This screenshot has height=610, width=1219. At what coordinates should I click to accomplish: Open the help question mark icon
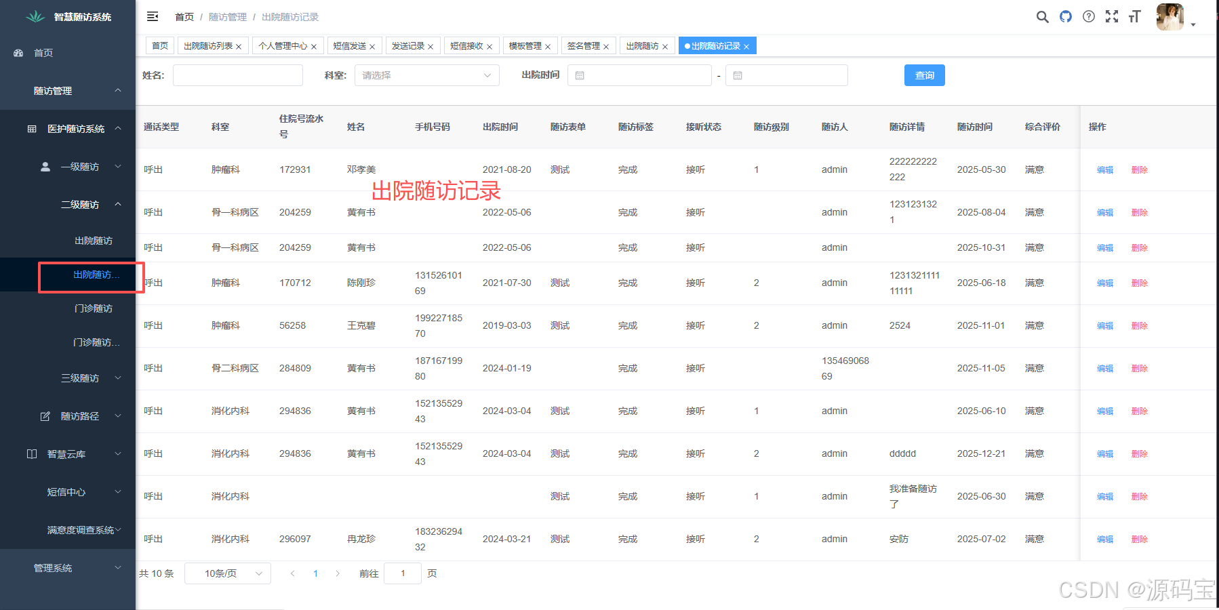(1089, 17)
